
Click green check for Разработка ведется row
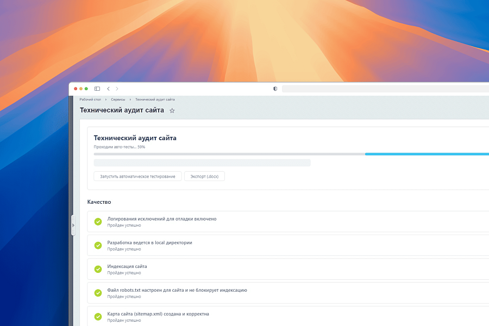click(x=98, y=245)
